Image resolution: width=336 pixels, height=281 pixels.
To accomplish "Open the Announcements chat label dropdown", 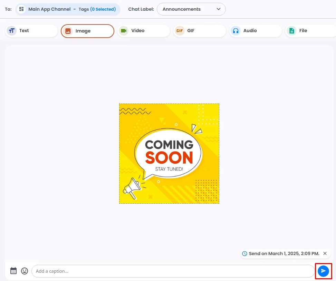I will click(x=191, y=9).
